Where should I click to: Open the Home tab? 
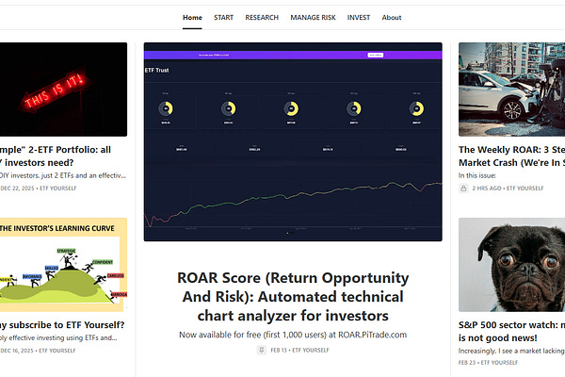click(x=192, y=17)
